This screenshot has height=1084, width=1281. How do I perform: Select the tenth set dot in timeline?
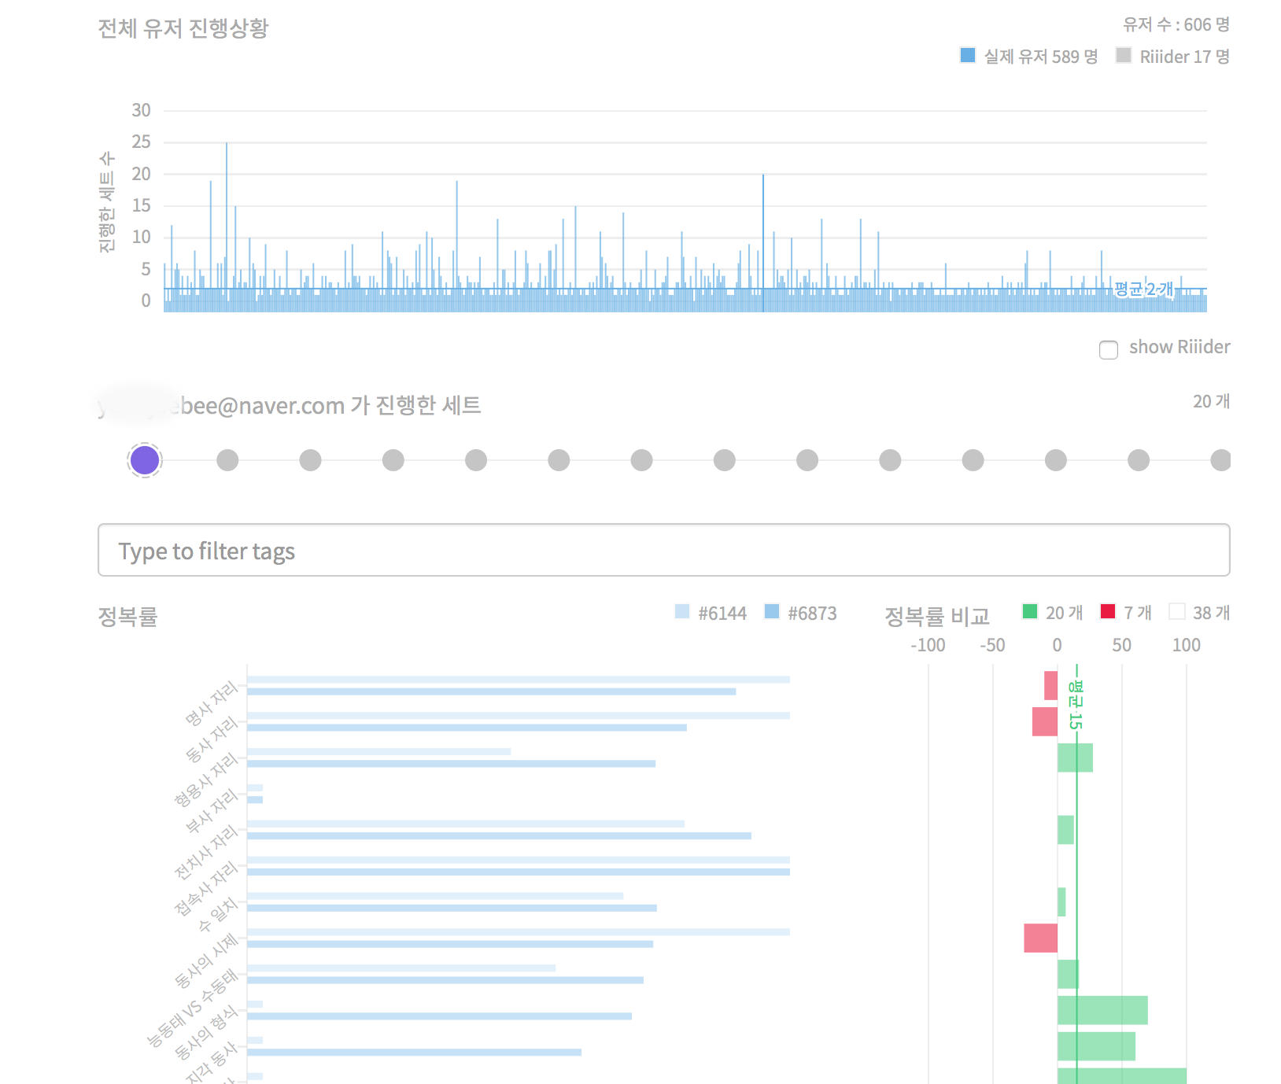890,460
